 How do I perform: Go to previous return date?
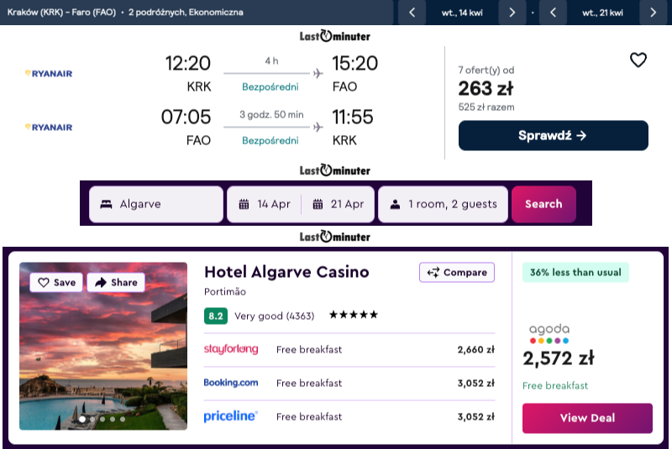[553, 13]
